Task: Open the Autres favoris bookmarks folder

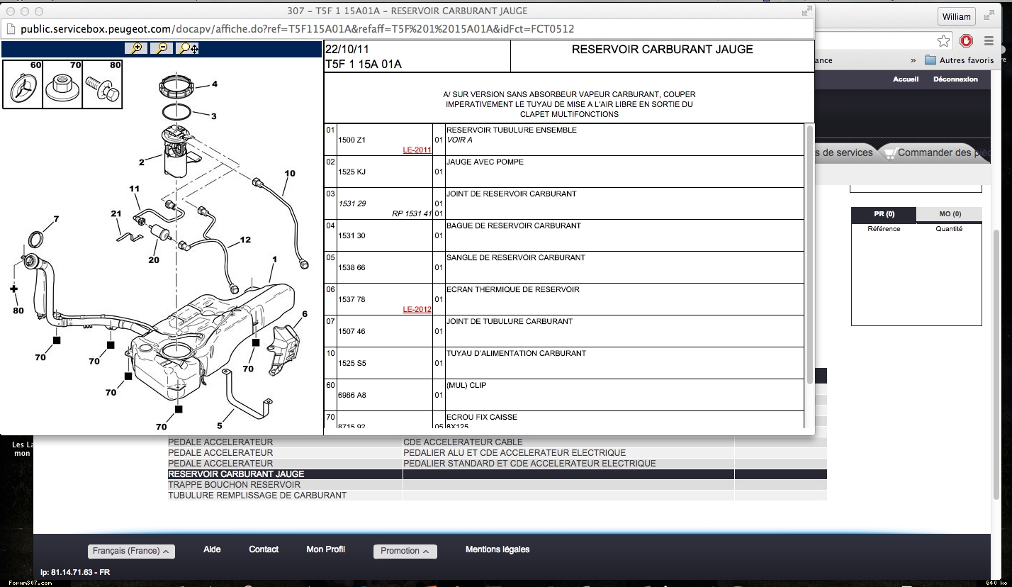Action: (x=960, y=60)
